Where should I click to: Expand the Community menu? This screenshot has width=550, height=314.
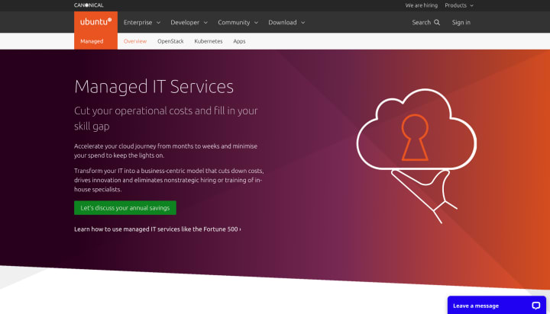[238, 22]
